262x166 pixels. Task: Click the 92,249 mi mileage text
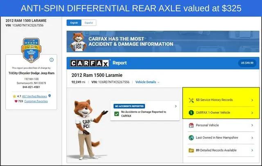(78, 82)
